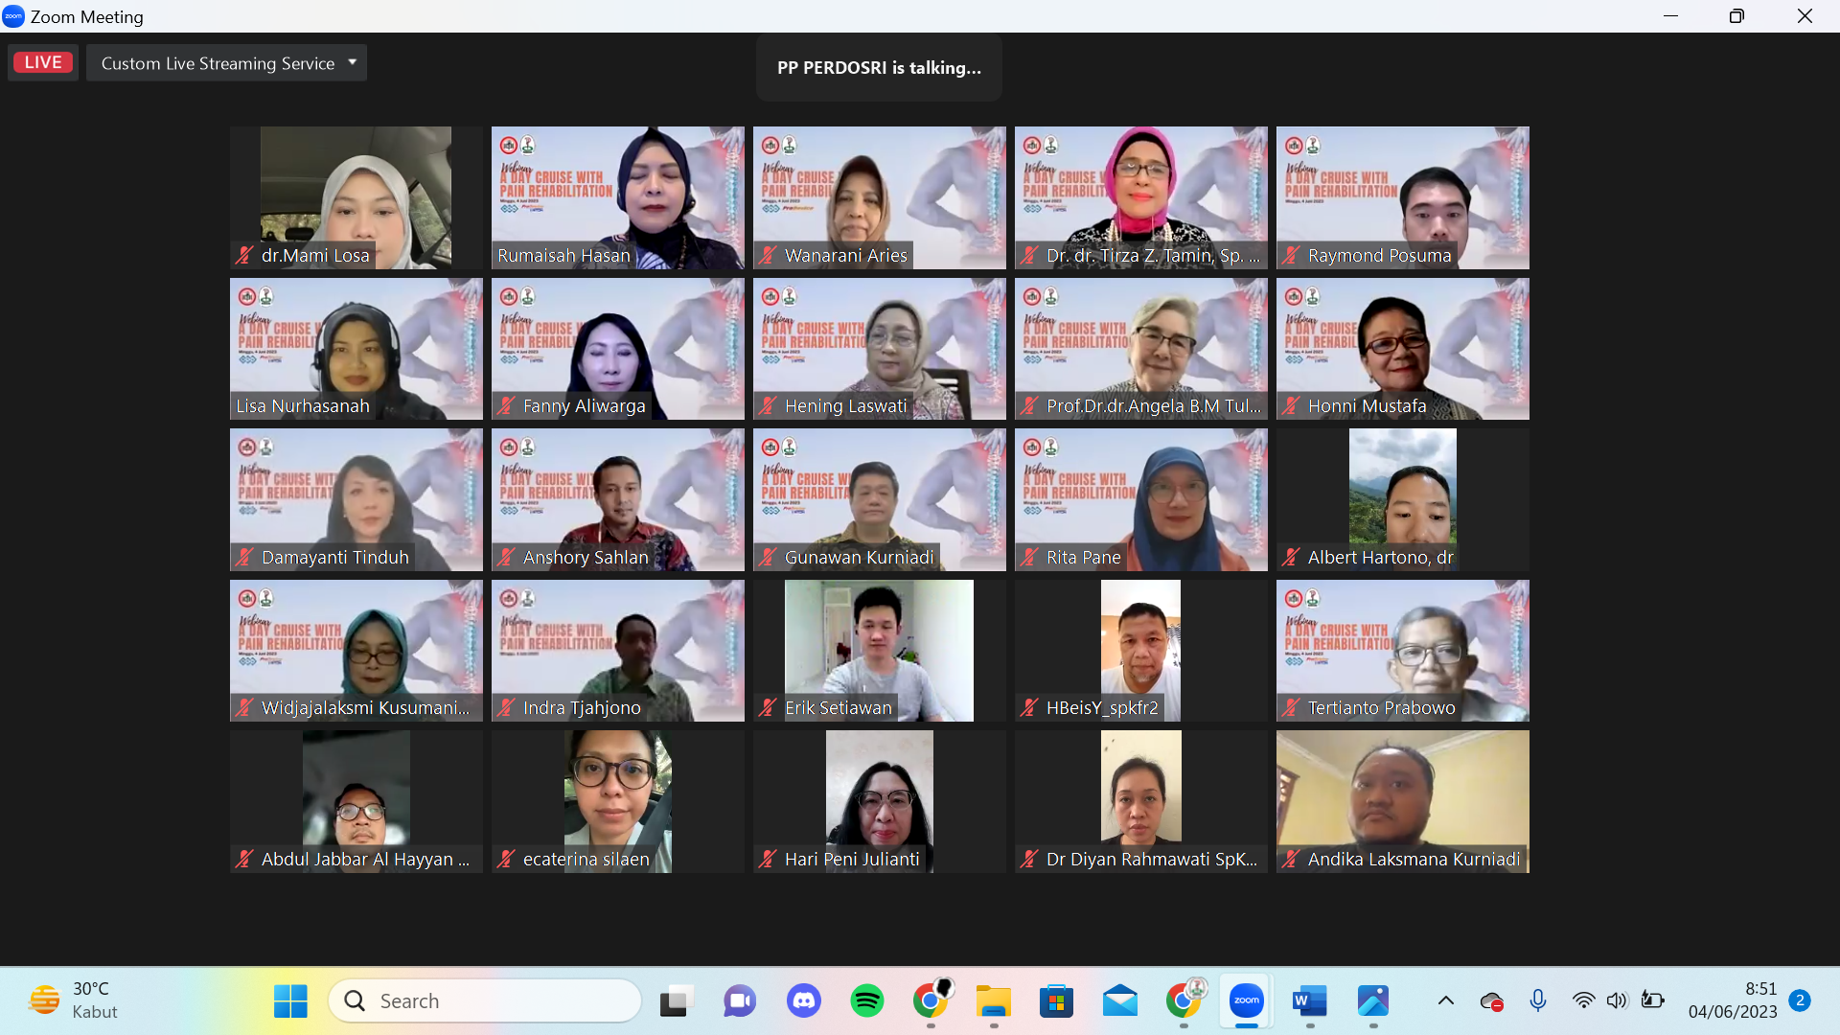1840x1035 pixels.
Task: Open the Mail app icon
Action: [1119, 1000]
